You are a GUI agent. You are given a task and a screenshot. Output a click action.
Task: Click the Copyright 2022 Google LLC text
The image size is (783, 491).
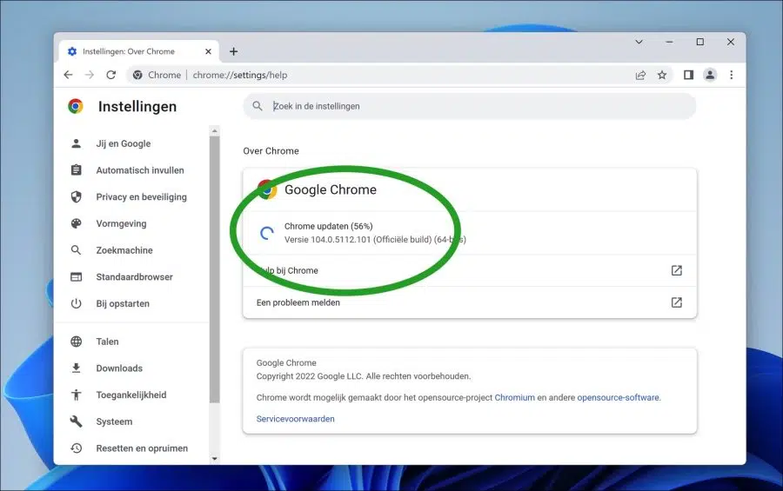pyautogui.click(x=363, y=376)
